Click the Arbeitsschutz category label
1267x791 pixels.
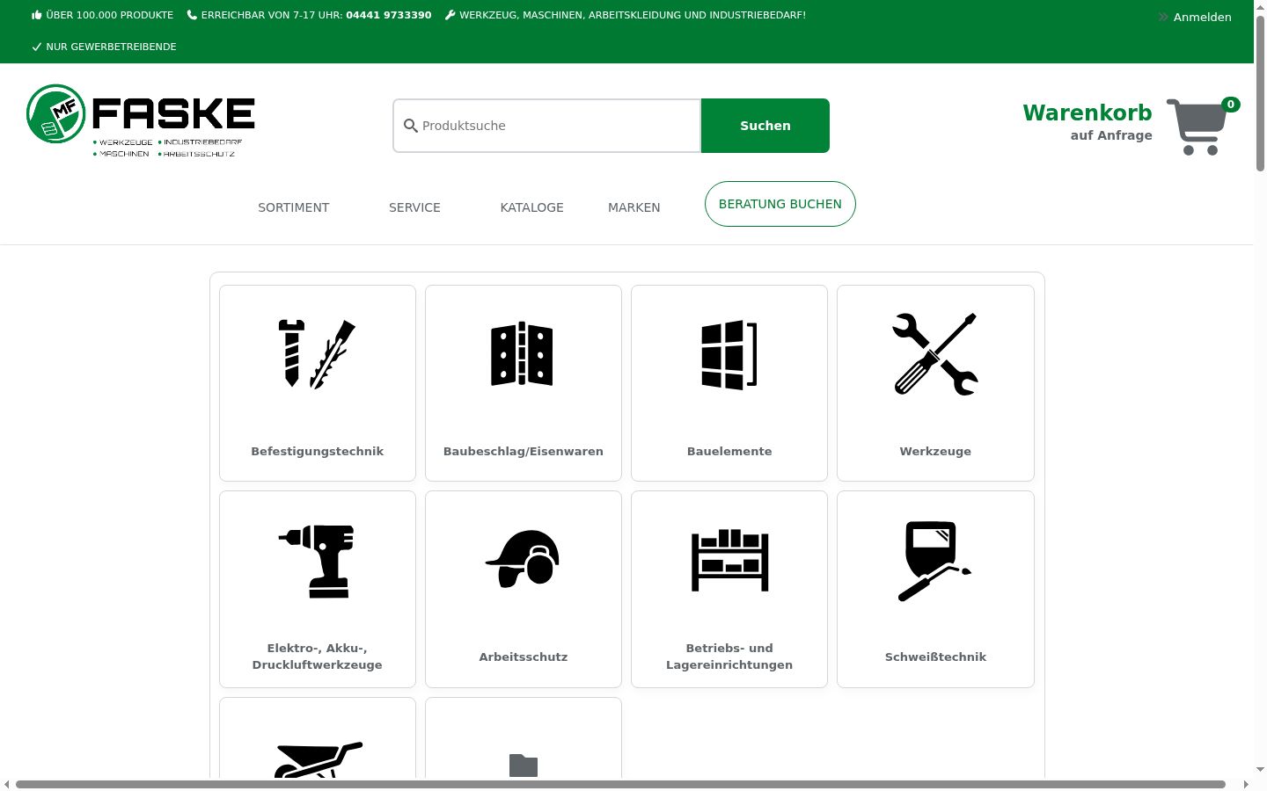(524, 657)
